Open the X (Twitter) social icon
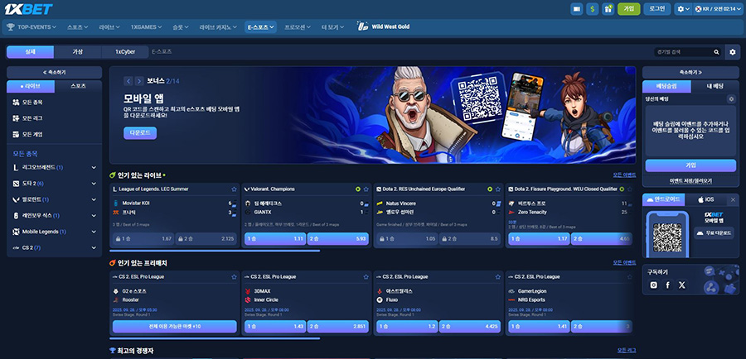This screenshot has width=746, height=359. [682, 285]
